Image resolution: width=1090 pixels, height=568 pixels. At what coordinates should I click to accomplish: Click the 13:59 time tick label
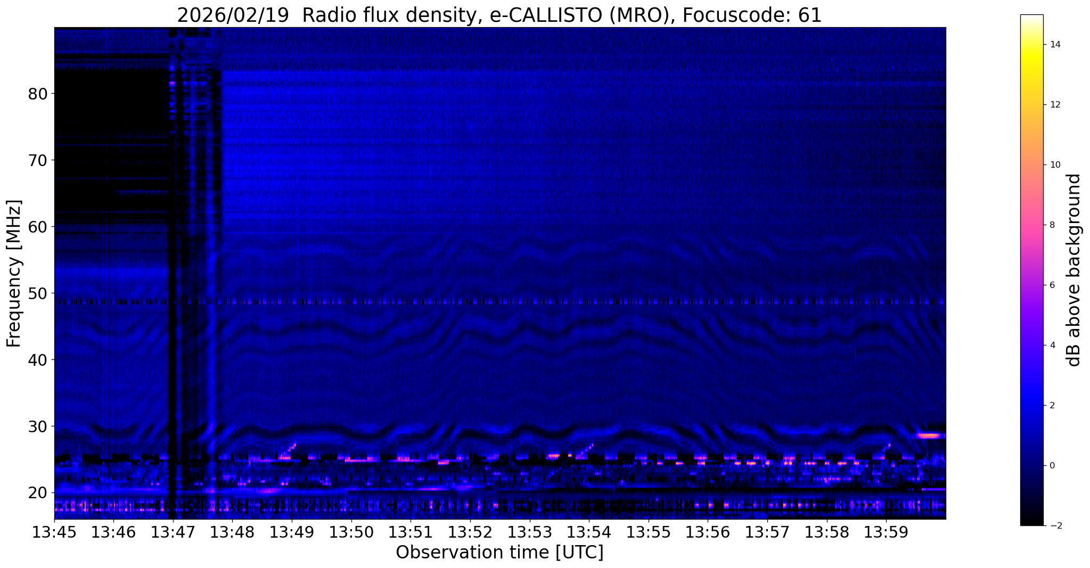(x=886, y=532)
